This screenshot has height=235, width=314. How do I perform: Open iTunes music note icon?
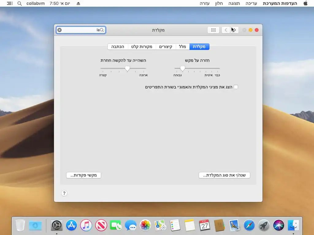(86, 225)
